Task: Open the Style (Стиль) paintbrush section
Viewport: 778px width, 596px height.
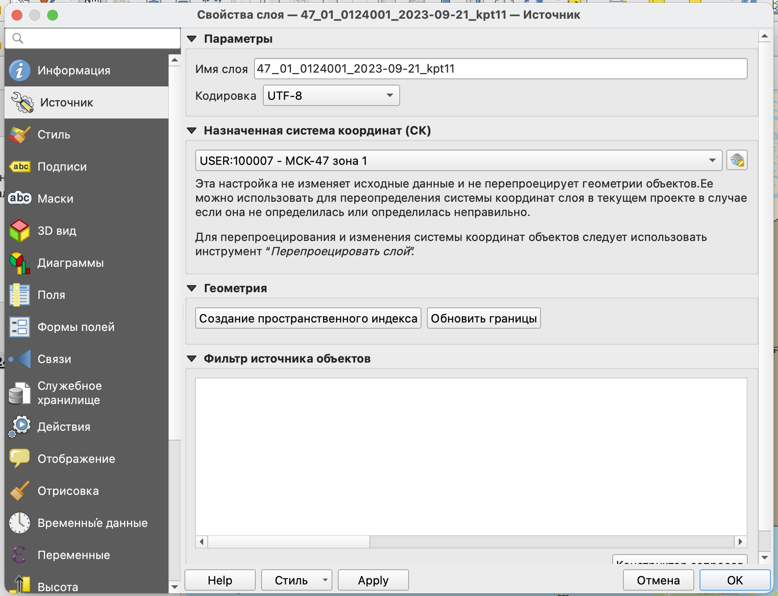Action: click(x=20, y=135)
